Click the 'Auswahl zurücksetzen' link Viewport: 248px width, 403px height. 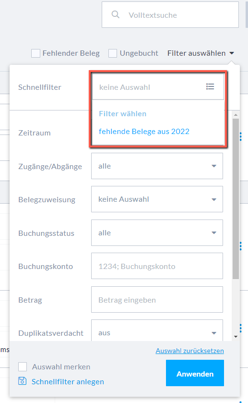[x=190, y=351]
